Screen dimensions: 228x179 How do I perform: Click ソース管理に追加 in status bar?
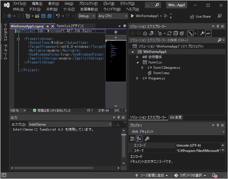point(151,175)
